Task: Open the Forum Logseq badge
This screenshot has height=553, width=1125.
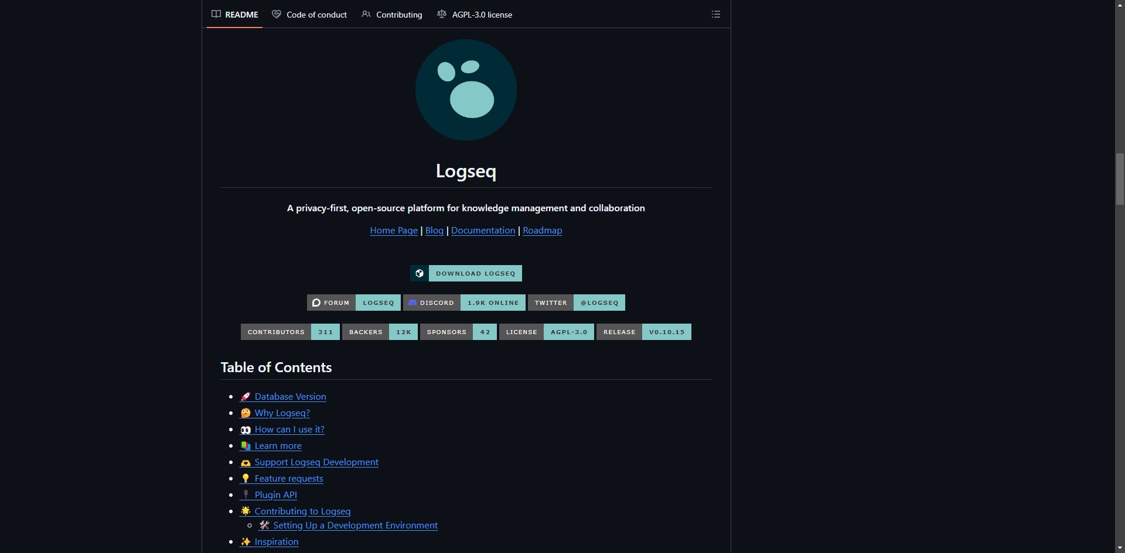Action: pos(354,303)
